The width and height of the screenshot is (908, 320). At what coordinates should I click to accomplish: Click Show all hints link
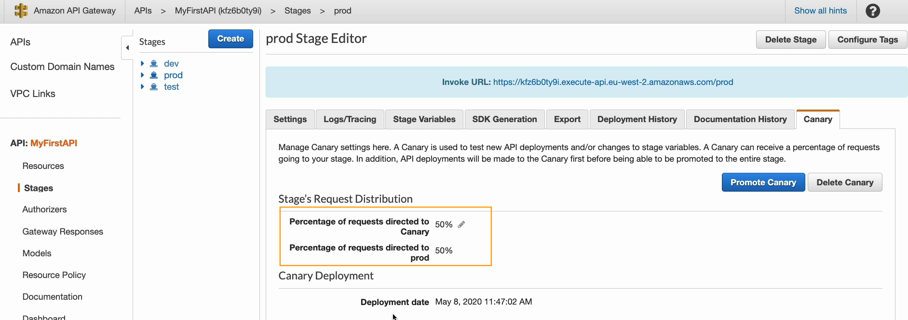pos(820,11)
